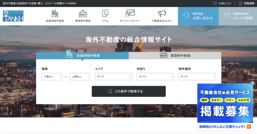Open the コラム document icon
This screenshot has width=257, height=134.
(x=105, y=13)
